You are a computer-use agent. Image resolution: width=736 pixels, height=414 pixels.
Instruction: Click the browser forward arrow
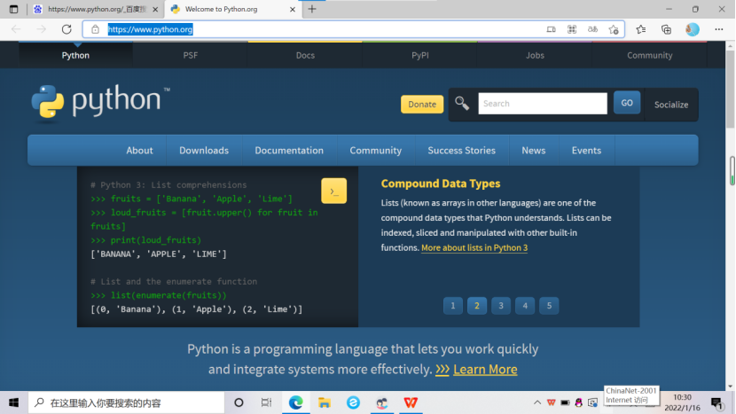[42, 29]
